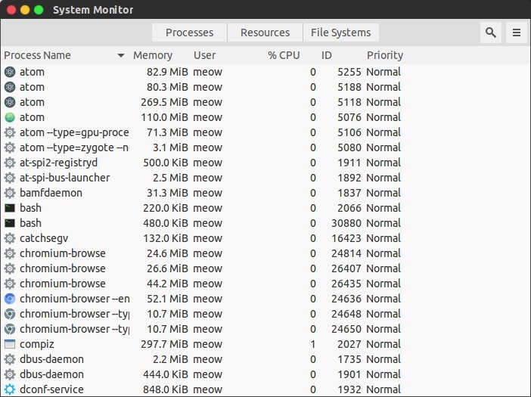Image resolution: width=531 pixels, height=397 pixels.
Task: Click the window icon beside compiz
Action: pos(10,344)
